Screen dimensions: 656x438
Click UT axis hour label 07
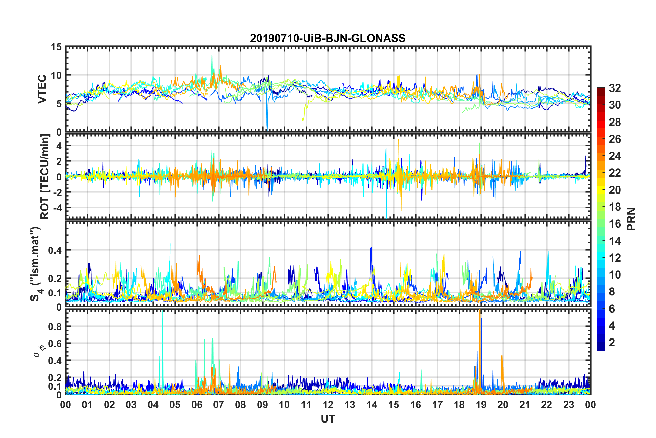coord(219,405)
